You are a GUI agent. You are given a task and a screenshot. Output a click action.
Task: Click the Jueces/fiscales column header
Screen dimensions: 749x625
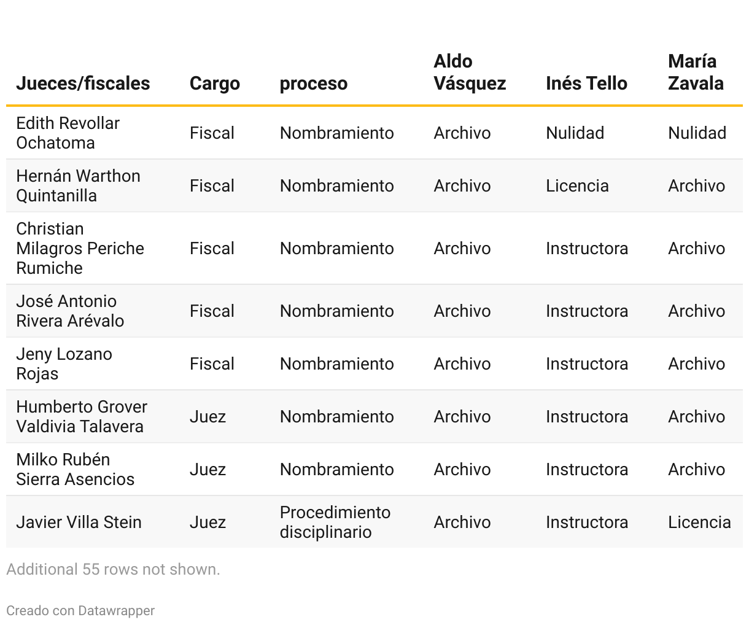[x=83, y=83]
